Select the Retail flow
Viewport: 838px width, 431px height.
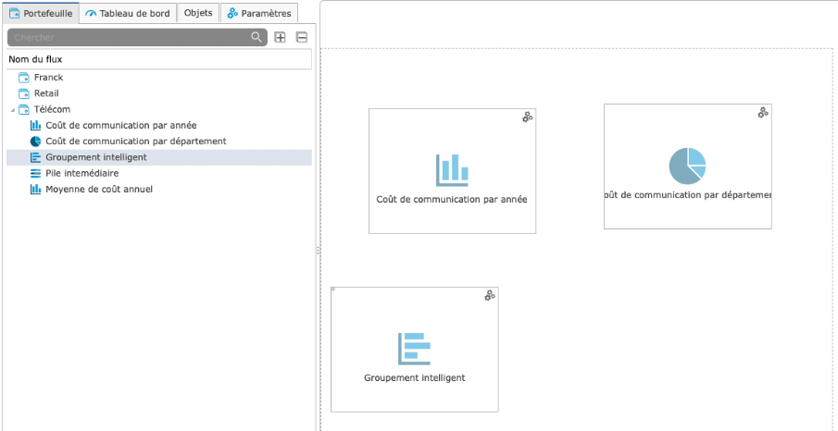click(x=46, y=93)
